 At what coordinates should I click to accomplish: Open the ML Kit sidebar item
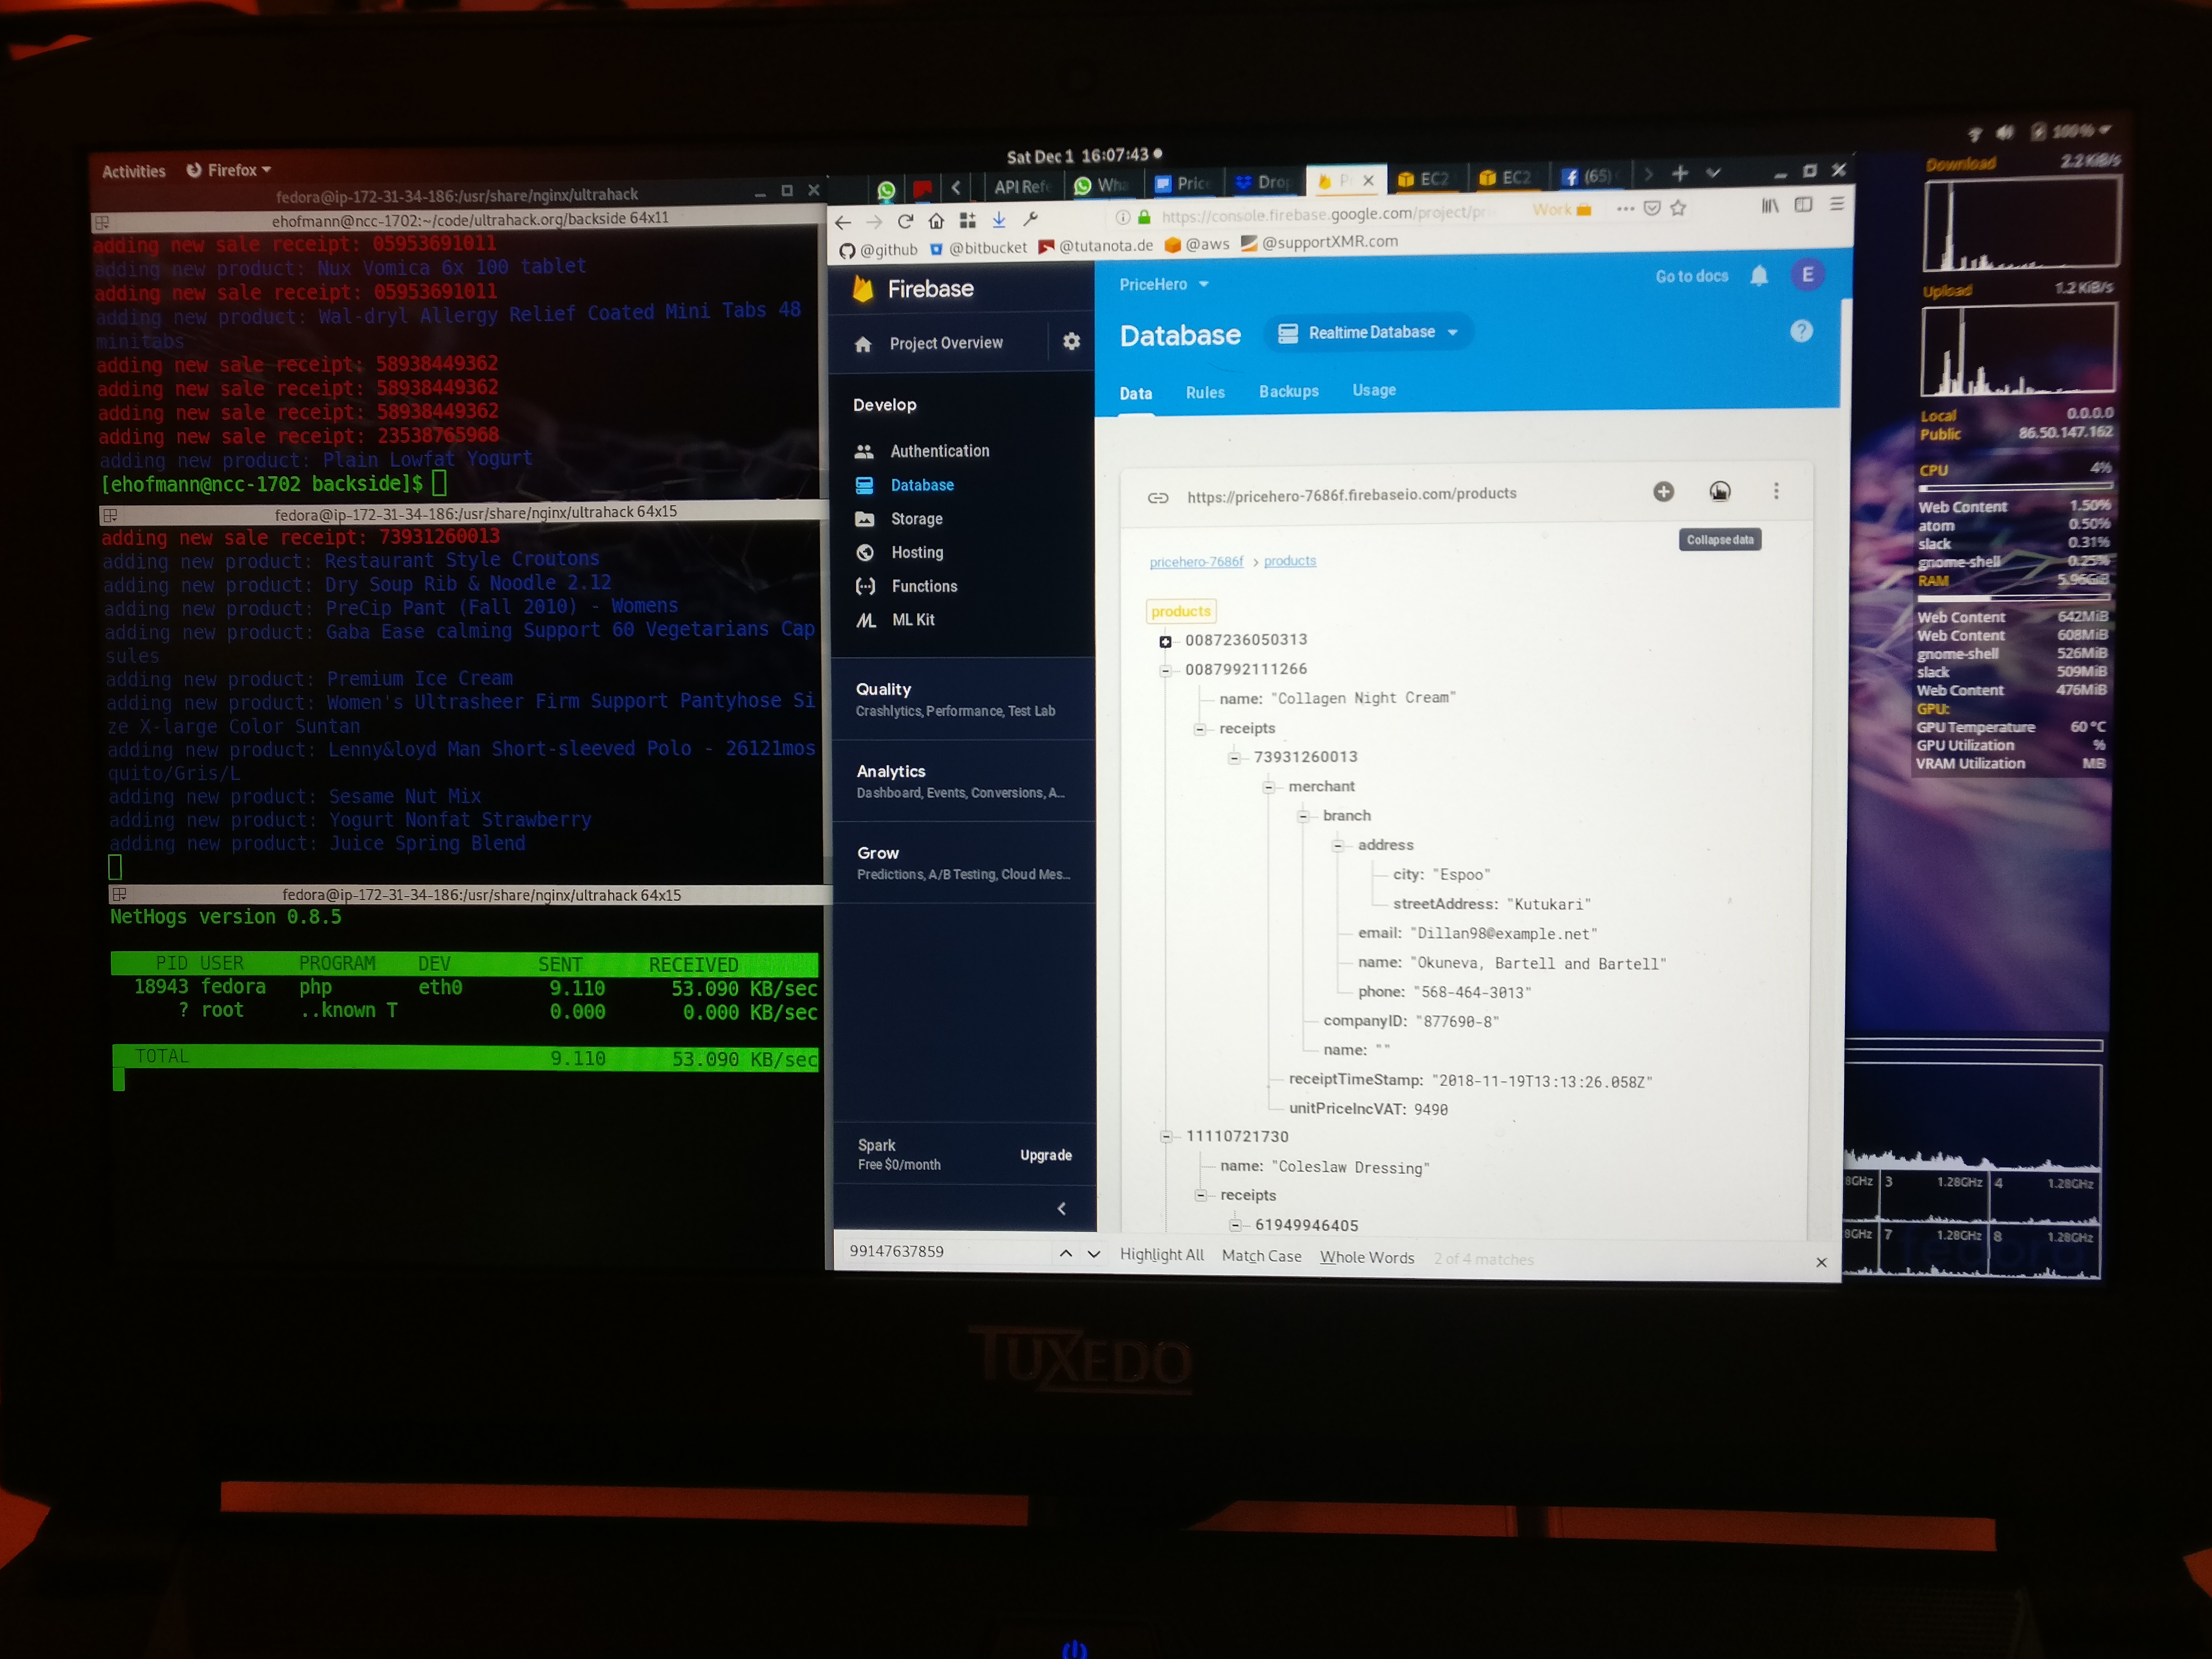(x=912, y=620)
